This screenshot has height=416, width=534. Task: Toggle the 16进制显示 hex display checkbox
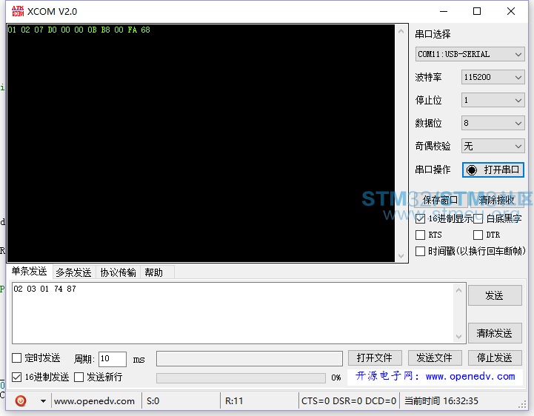420,218
